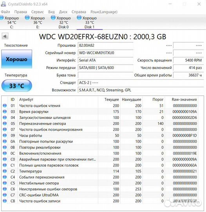This screenshot has width=206, height=212.
Task: Click status icon for Температура attribute row
Action: coord(5,171)
